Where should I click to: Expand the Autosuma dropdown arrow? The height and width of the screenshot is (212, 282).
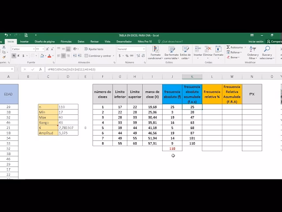click(x=245, y=47)
